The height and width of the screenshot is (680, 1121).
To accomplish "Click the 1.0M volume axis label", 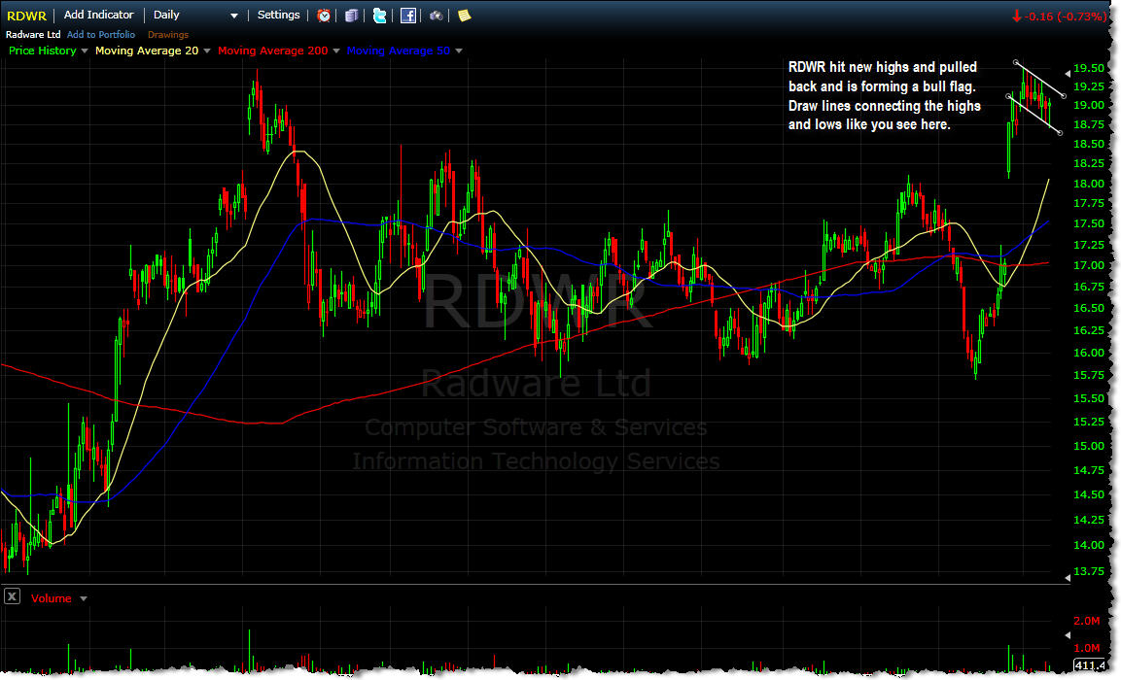I will (x=1087, y=648).
